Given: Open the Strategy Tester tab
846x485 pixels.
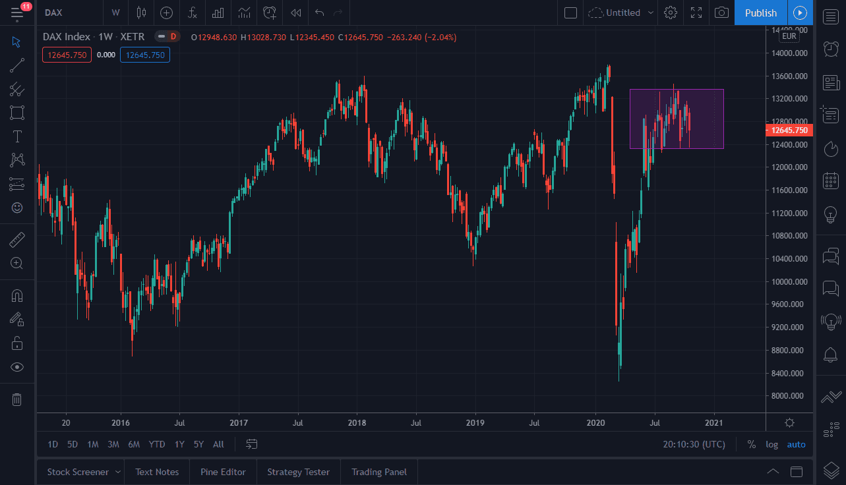Looking at the screenshot, I should click(x=298, y=472).
